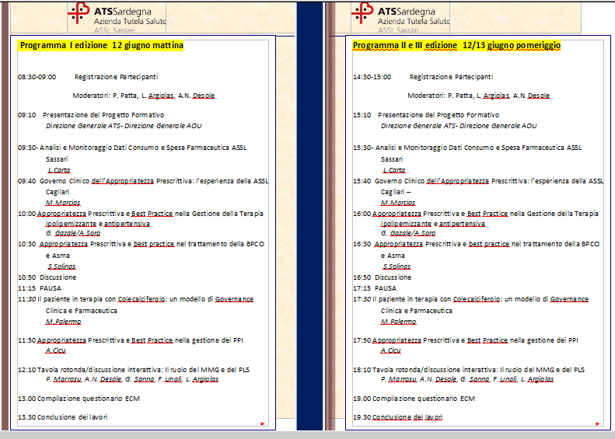Screen dimensions: 615x439
Task: Select "M.Palermo" under the 17:30 session
Action: point(398,322)
